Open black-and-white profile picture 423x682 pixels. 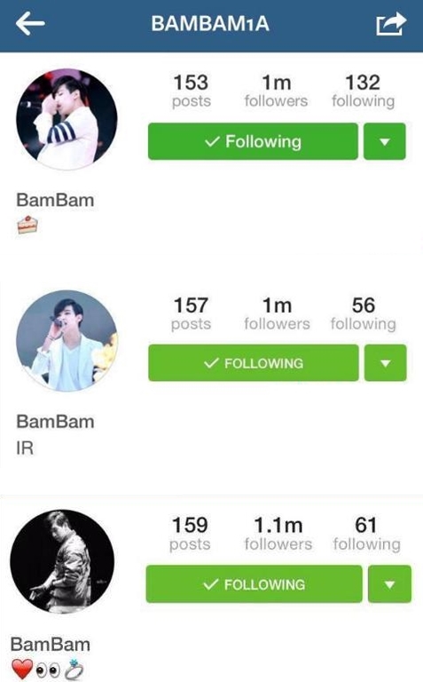coord(62,561)
